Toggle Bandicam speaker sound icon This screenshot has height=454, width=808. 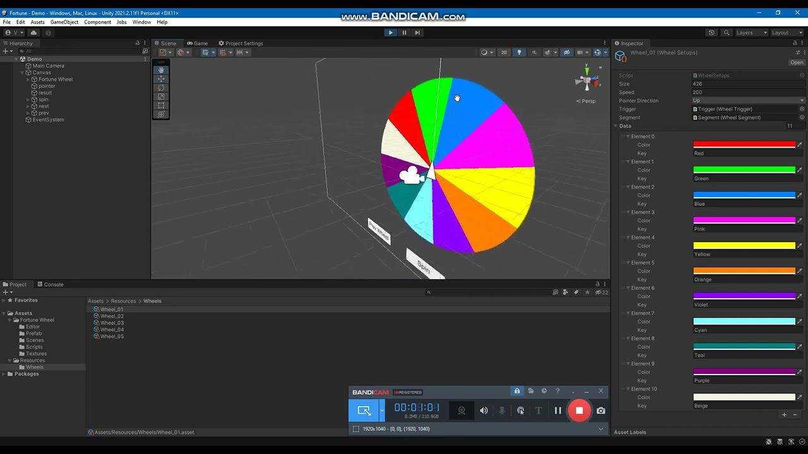(484, 410)
